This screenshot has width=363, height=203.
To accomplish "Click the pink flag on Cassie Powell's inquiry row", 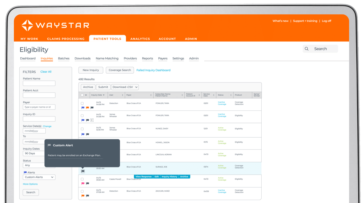I will click(82, 183).
